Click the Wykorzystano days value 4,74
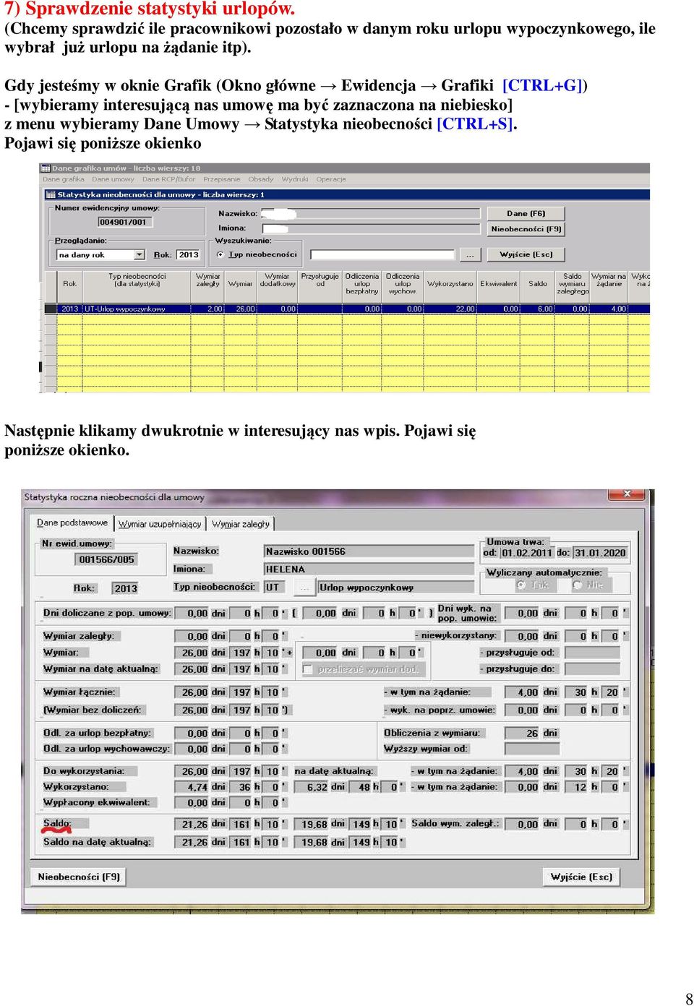The image size is (694, 1006). tap(192, 787)
